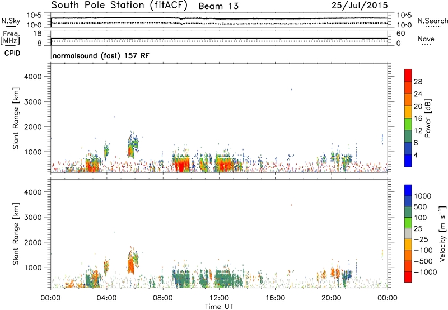Click the date '25/Jul/2015'
The width and height of the screenshot is (448, 310).
[360, 6]
